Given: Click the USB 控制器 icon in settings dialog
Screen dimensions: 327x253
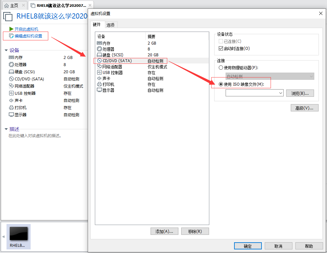Looking at the screenshot, I should [99, 73].
